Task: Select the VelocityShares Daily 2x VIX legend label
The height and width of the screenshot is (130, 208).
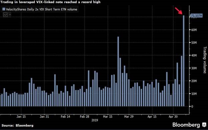Action: pos(42,9)
